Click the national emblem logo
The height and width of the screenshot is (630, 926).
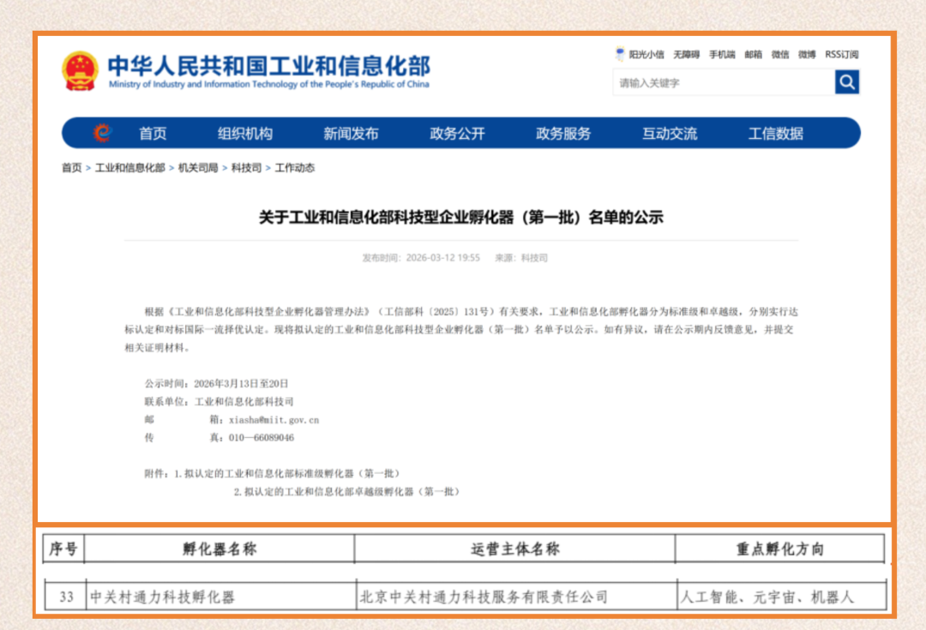tap(81, 71)
